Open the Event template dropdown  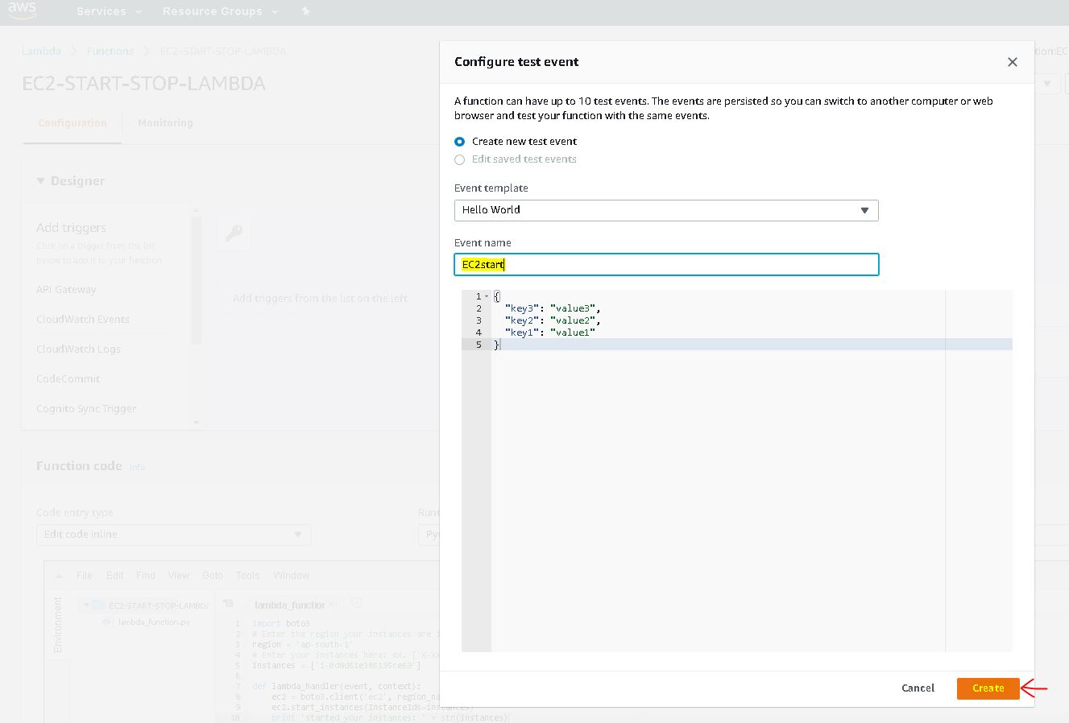point(665,210)
